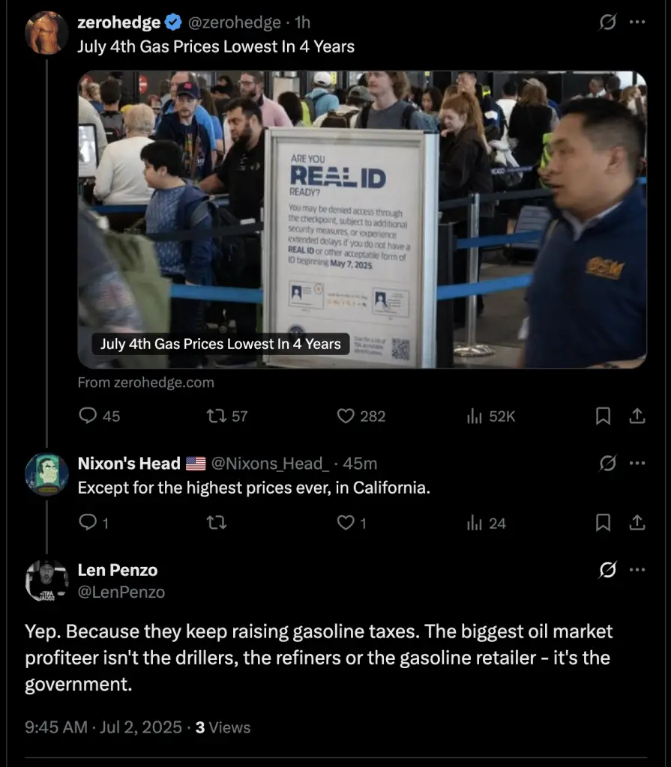
Task: Bookmark the zerohedge post
Action: pyautogui.click(x=603, y=416)
